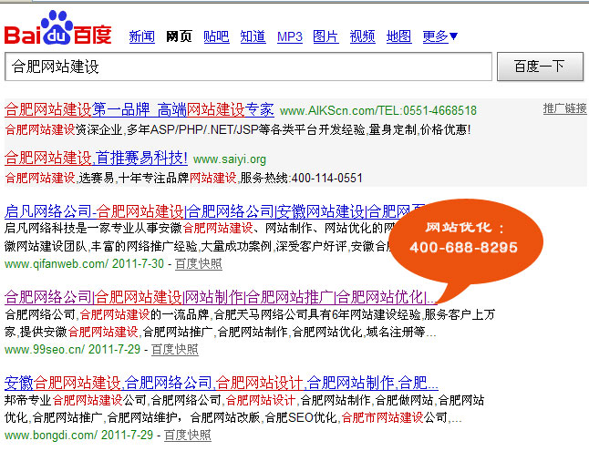
Task: Click the 百度一下 search button
Action: tap(540, 67)
